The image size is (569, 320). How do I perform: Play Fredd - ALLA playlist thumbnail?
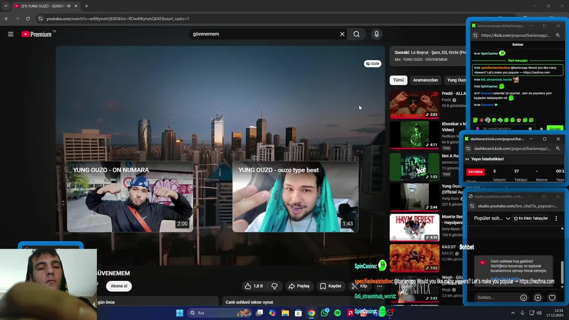(414, 105)
